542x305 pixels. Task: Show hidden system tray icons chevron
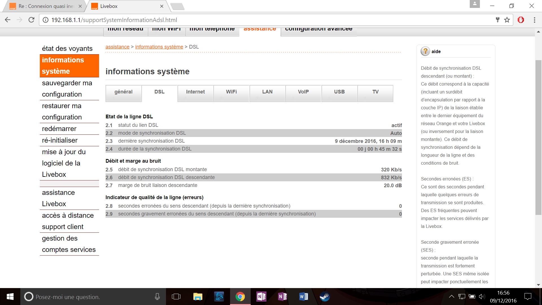coord(451,297)
